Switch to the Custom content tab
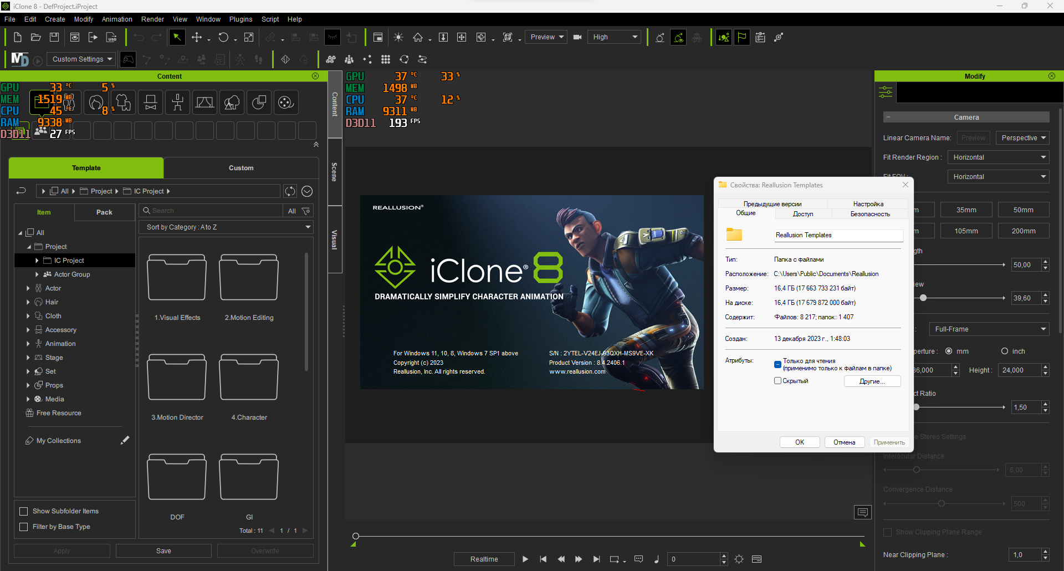This screenshot has width=1064, height=571. coord(241,168)
